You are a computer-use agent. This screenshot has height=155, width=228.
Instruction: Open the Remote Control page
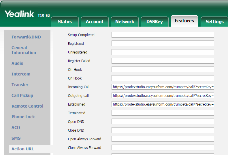click(x=27, y=106)
